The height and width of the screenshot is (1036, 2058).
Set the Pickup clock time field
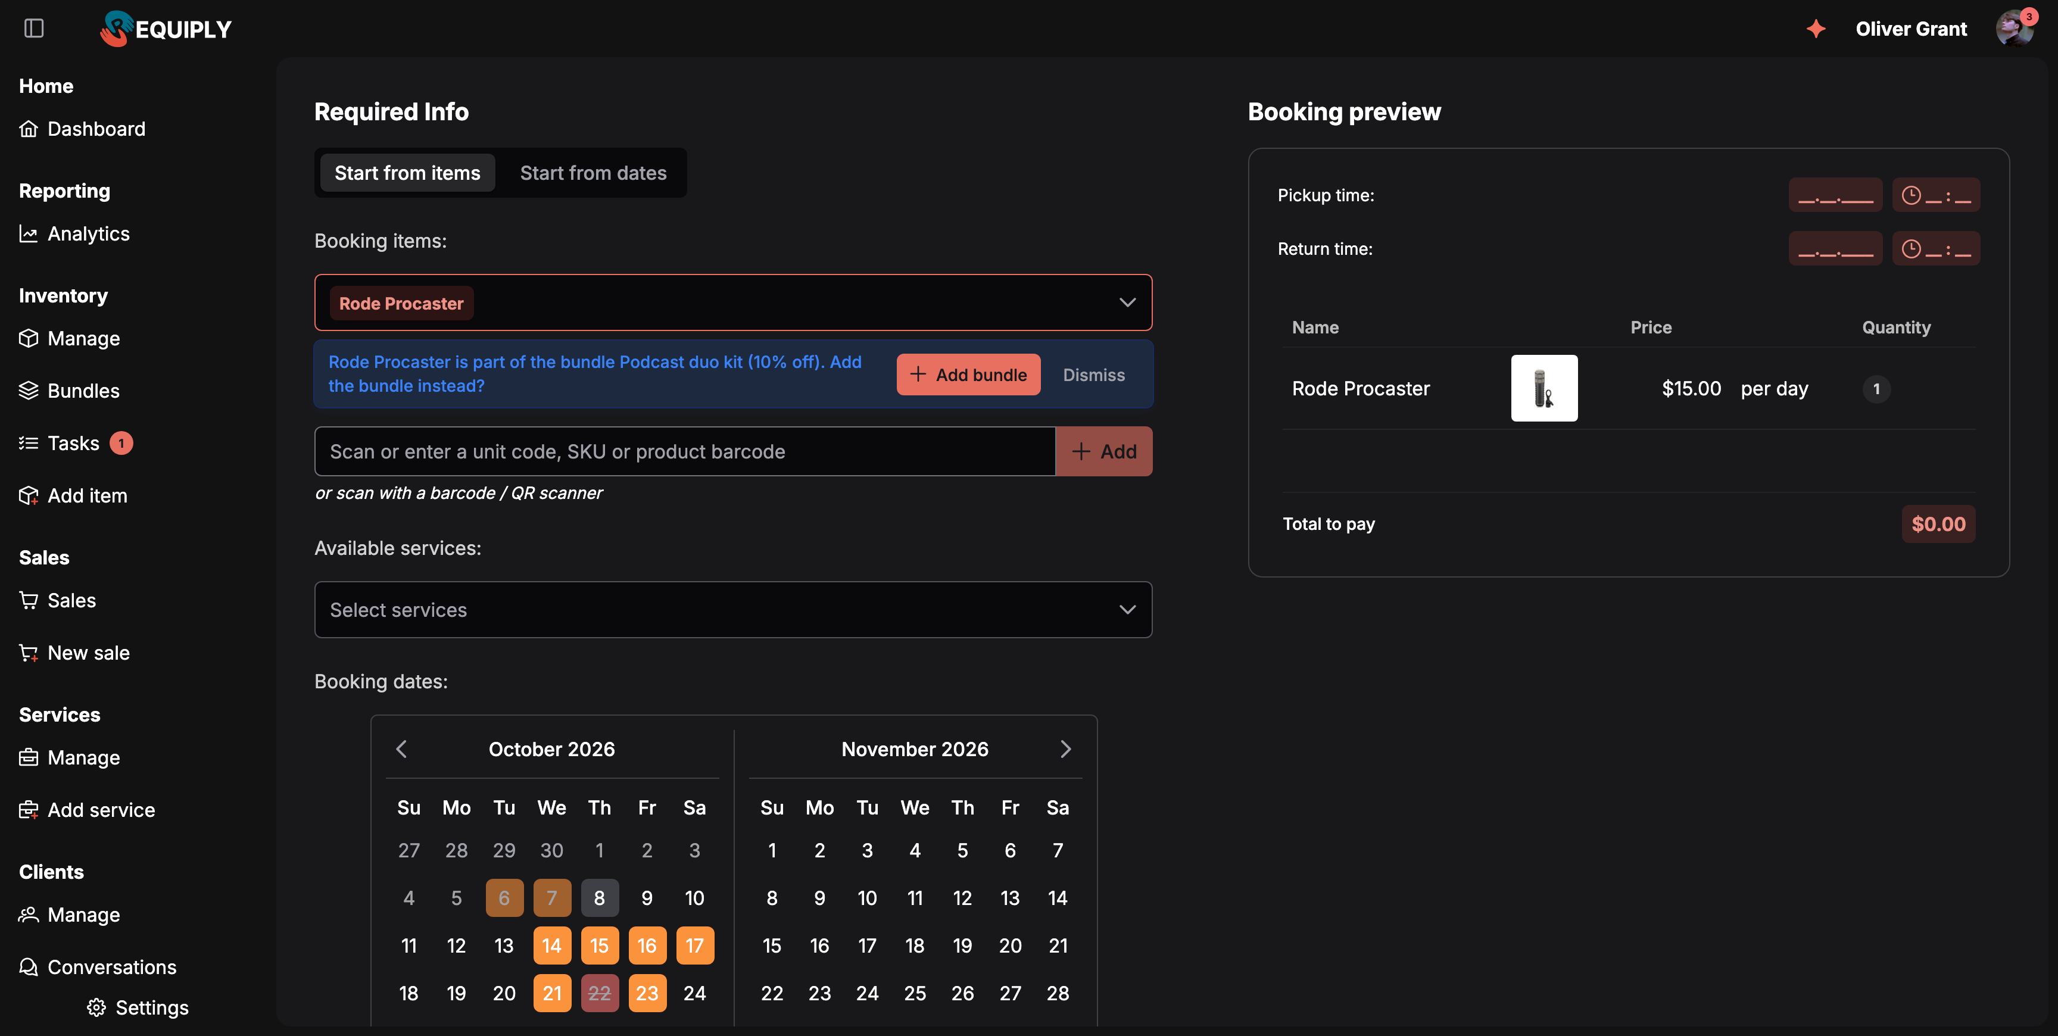(1936, 195)
